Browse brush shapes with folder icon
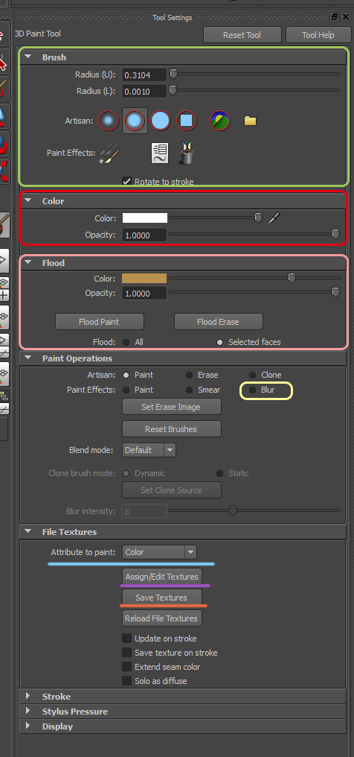The image size is (354, 757). tap(250, 120)
